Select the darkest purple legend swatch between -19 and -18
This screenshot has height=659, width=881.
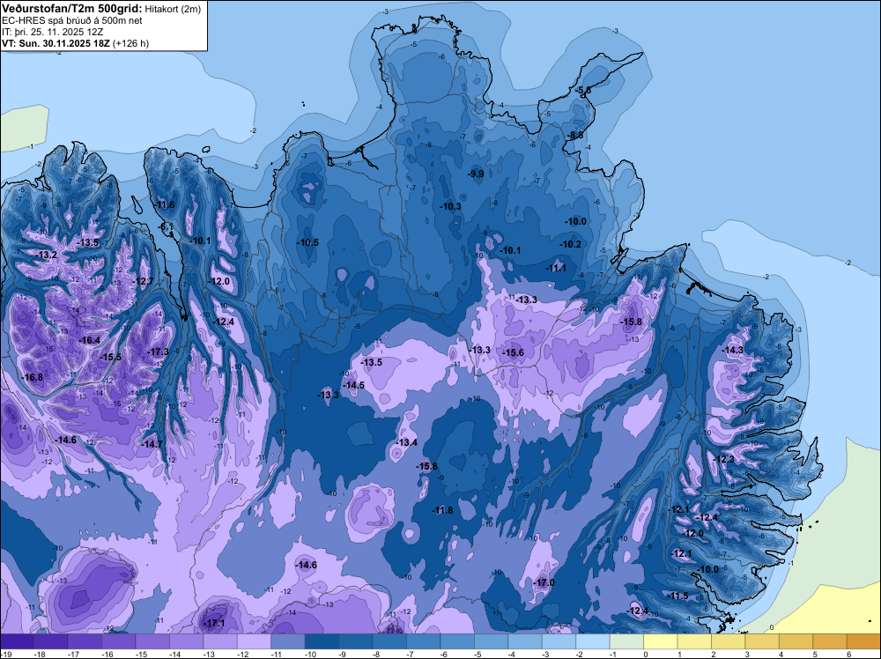(x=17, y=641)
